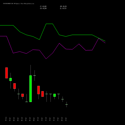This screenshot has width=125, height=125.
Task: Click the tallest green candlestick body
Action: click(30, 89)
